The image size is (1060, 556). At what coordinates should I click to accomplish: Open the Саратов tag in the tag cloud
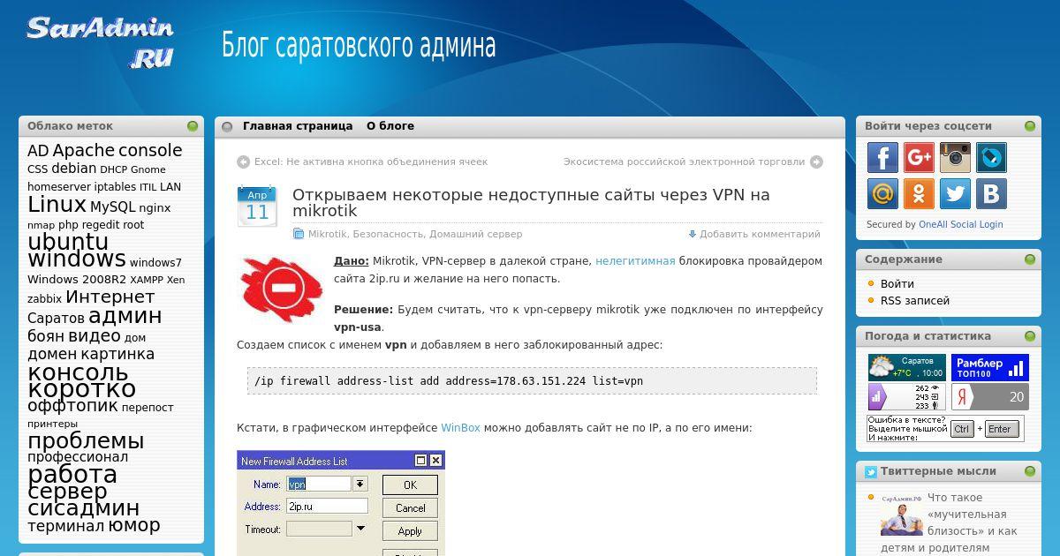[x=56, y=318]
